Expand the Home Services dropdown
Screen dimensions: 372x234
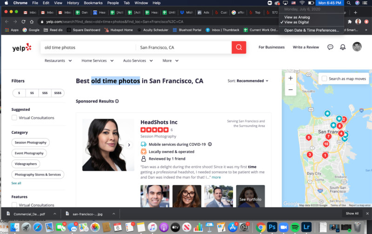pos(97,60)
